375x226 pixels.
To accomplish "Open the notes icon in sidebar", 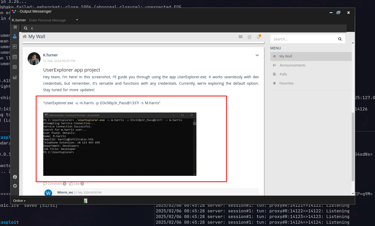I will point(15,47).
